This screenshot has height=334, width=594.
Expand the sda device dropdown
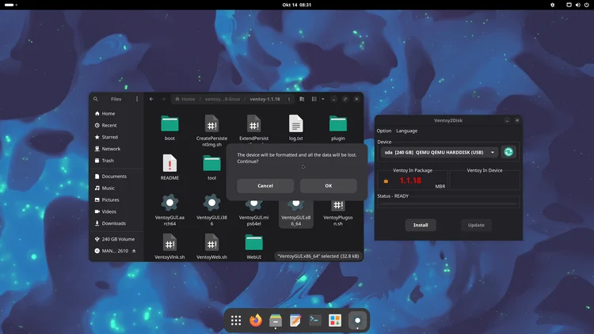440,152
